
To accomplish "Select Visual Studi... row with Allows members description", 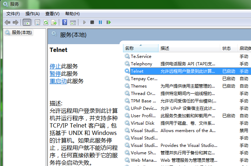I will coord(187,130).
